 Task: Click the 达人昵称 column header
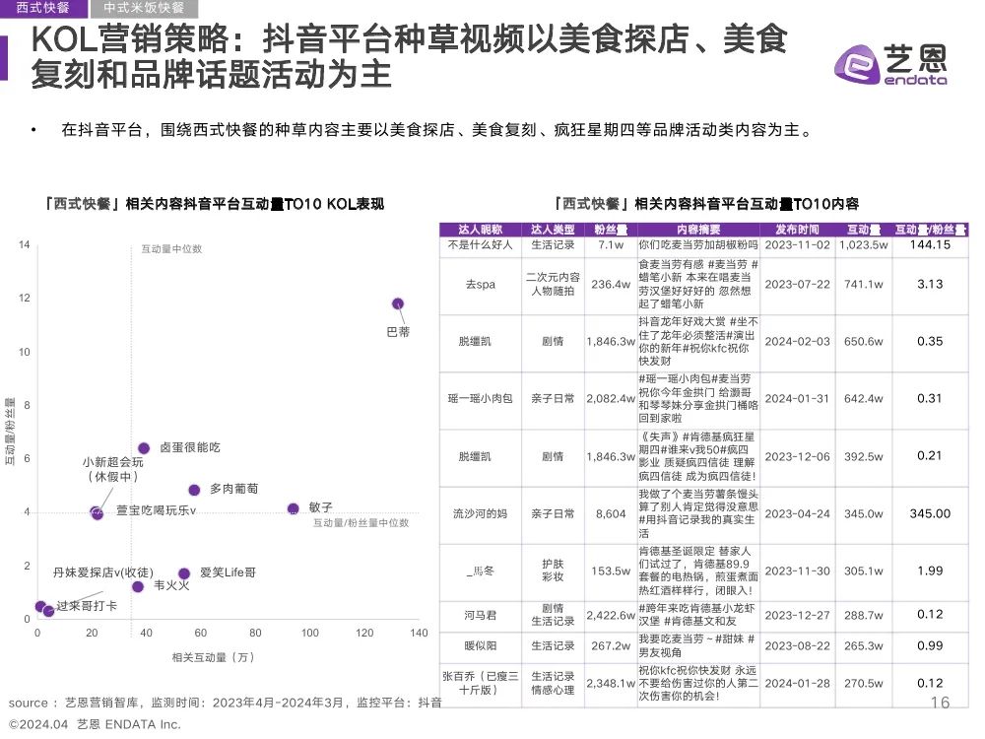[481, 230]
